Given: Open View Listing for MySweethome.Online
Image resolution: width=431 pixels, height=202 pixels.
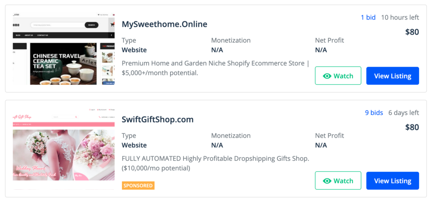Looking at the screenshot, I should 393,76.
